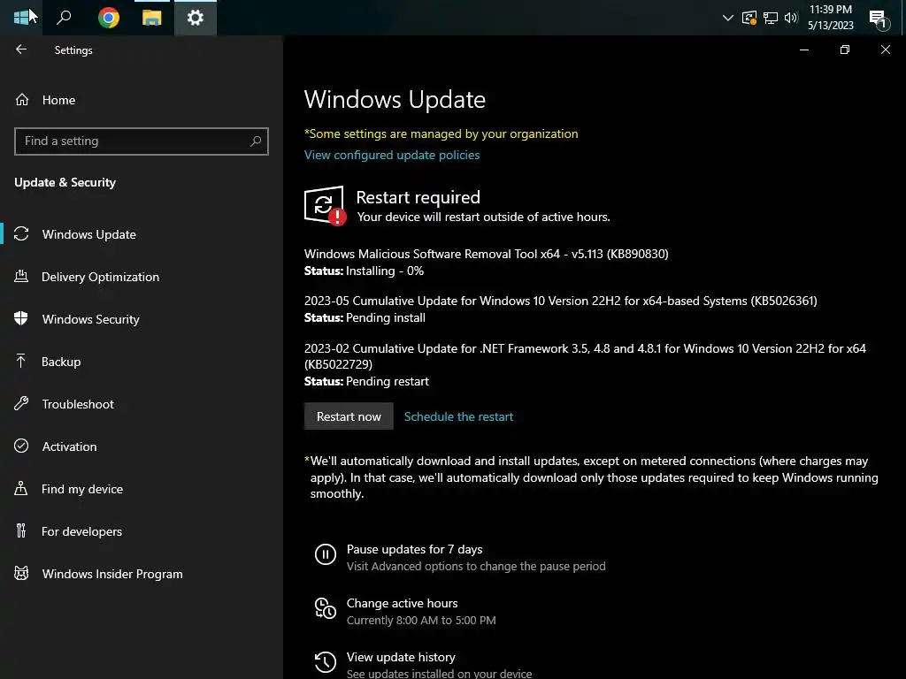Click the For developers tools icon
The height and width of the screenshot is (679, 906).
[21, 530]
